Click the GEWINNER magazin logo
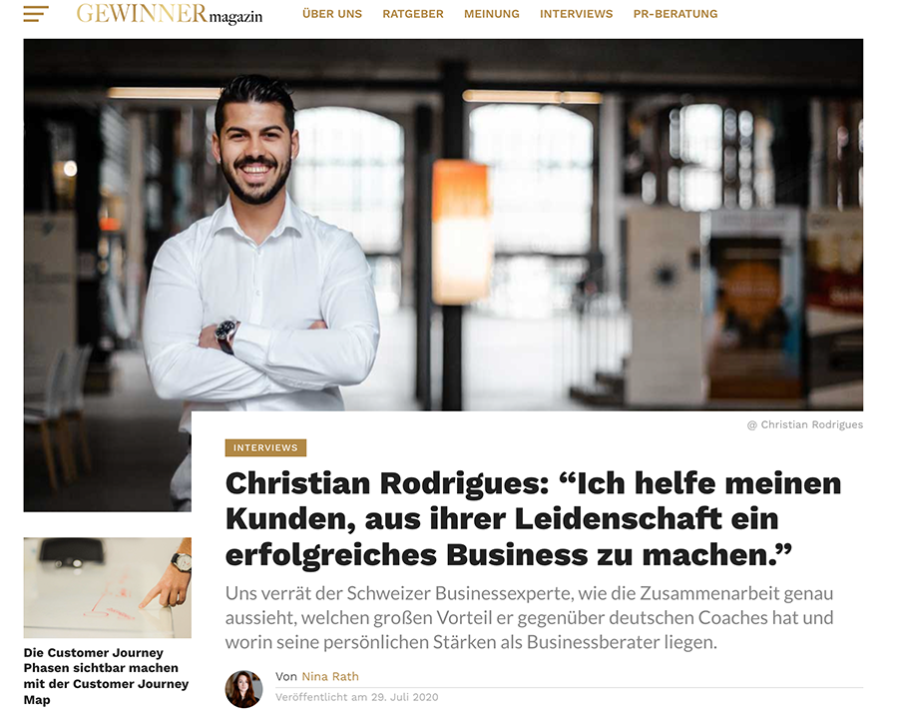The height and width of the screenshot is (720, 897). click(170, 14)
